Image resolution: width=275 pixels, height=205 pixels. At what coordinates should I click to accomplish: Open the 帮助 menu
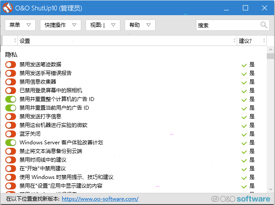[140, 25]
